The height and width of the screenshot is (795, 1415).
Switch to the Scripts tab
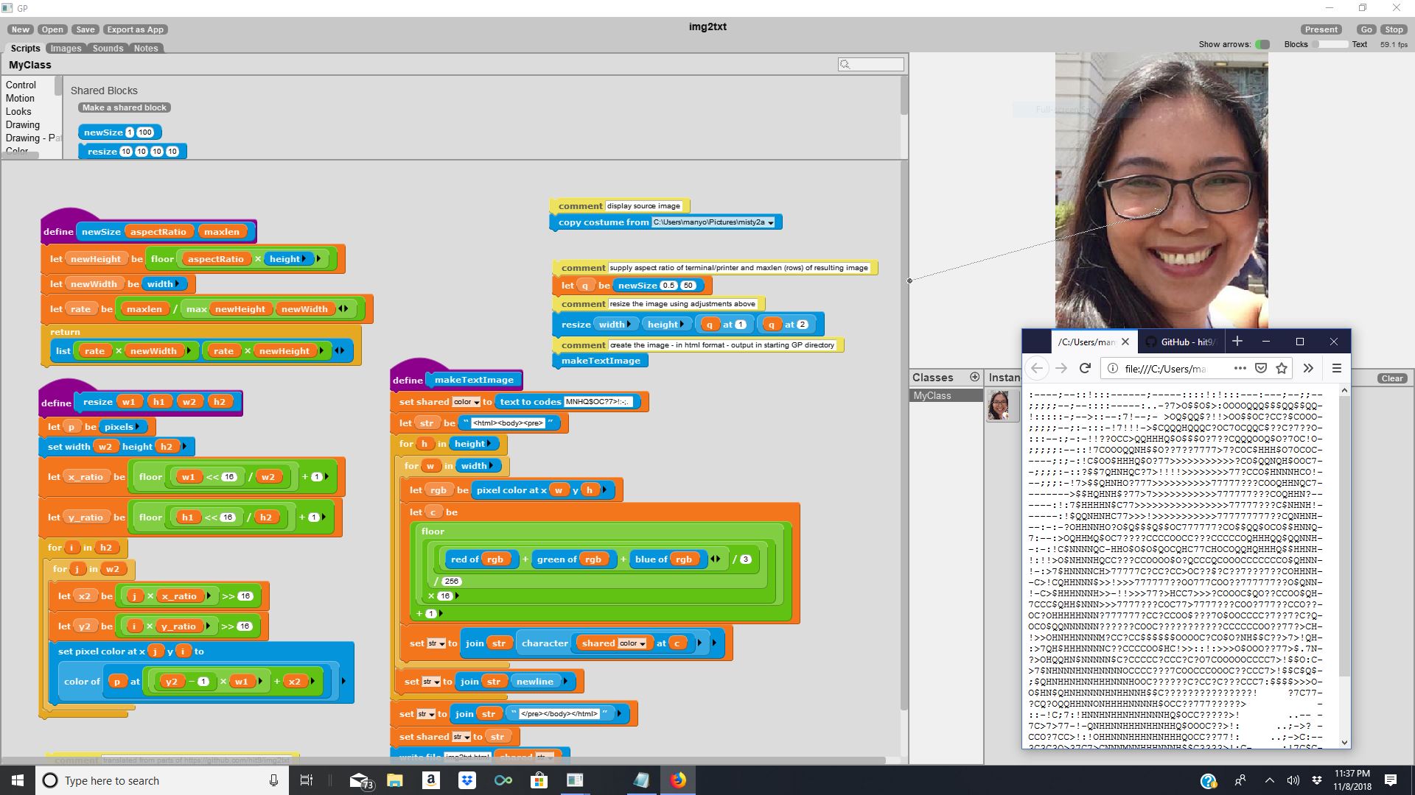(26, 48)
